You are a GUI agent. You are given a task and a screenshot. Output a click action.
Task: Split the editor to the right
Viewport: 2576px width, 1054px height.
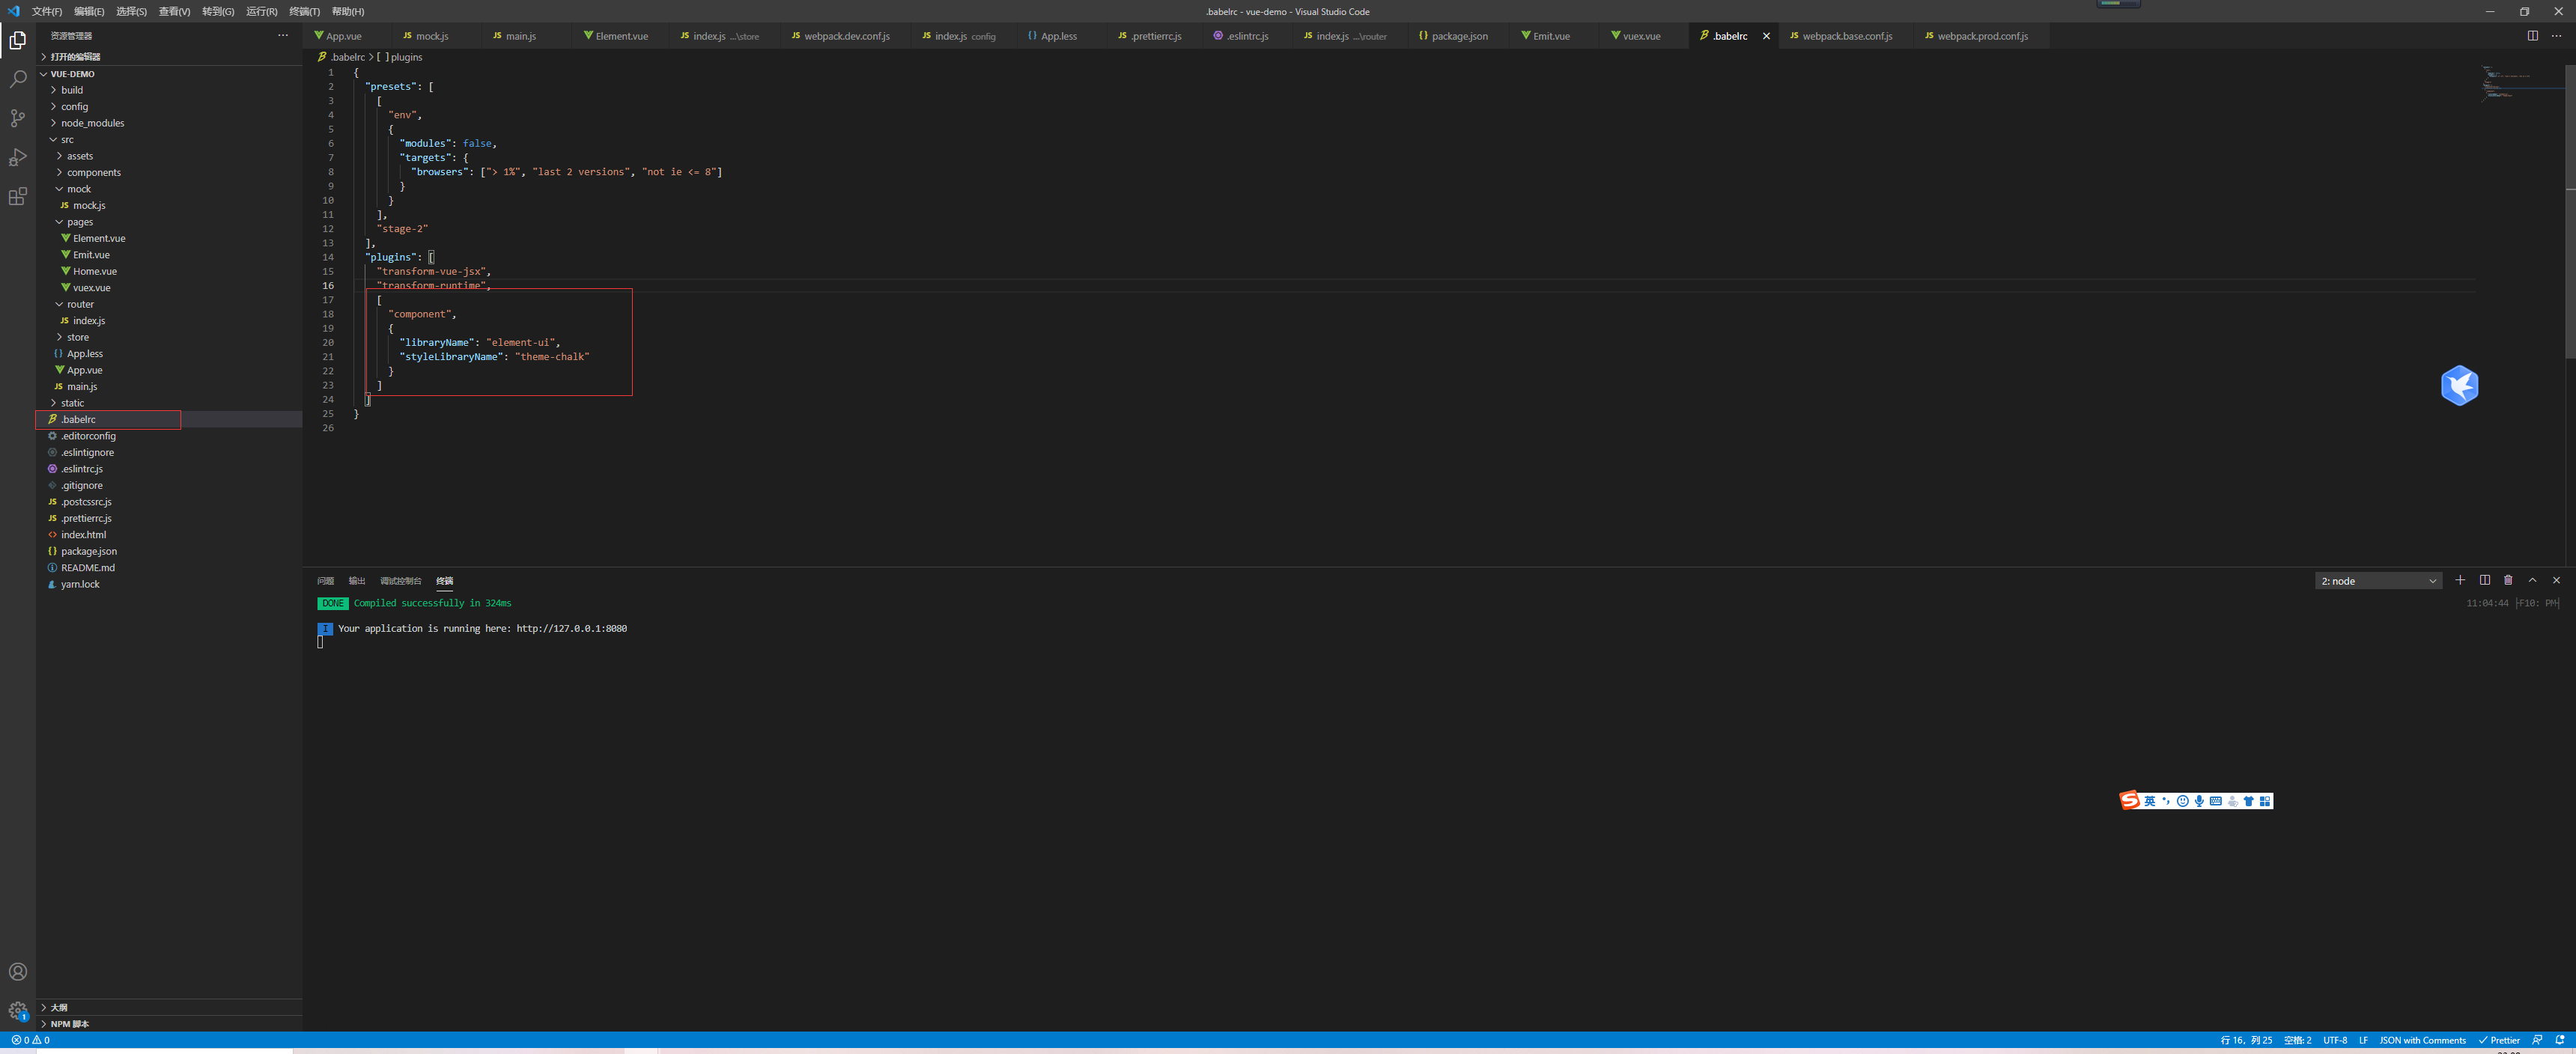click(x=2532, y=36)
